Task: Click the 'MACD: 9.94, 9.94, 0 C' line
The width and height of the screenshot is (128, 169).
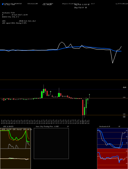Action: pos(11,17)
